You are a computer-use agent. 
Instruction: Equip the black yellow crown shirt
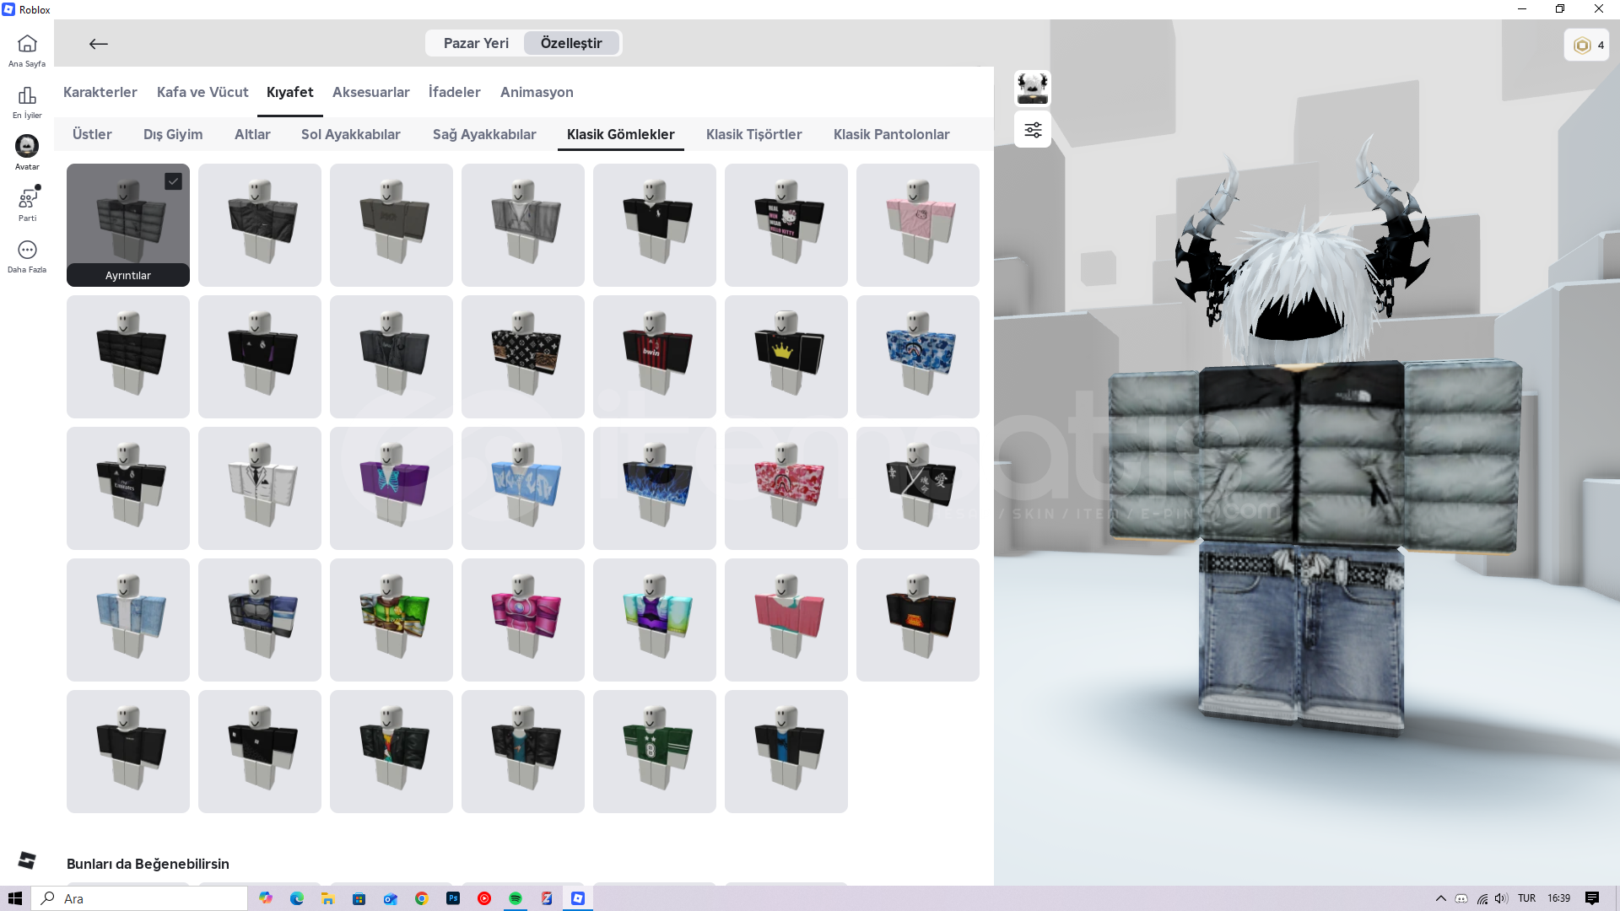(786, 356)
